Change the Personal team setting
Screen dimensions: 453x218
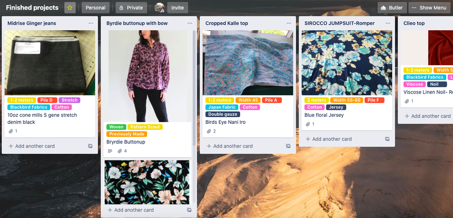click(x=96, y=8)
